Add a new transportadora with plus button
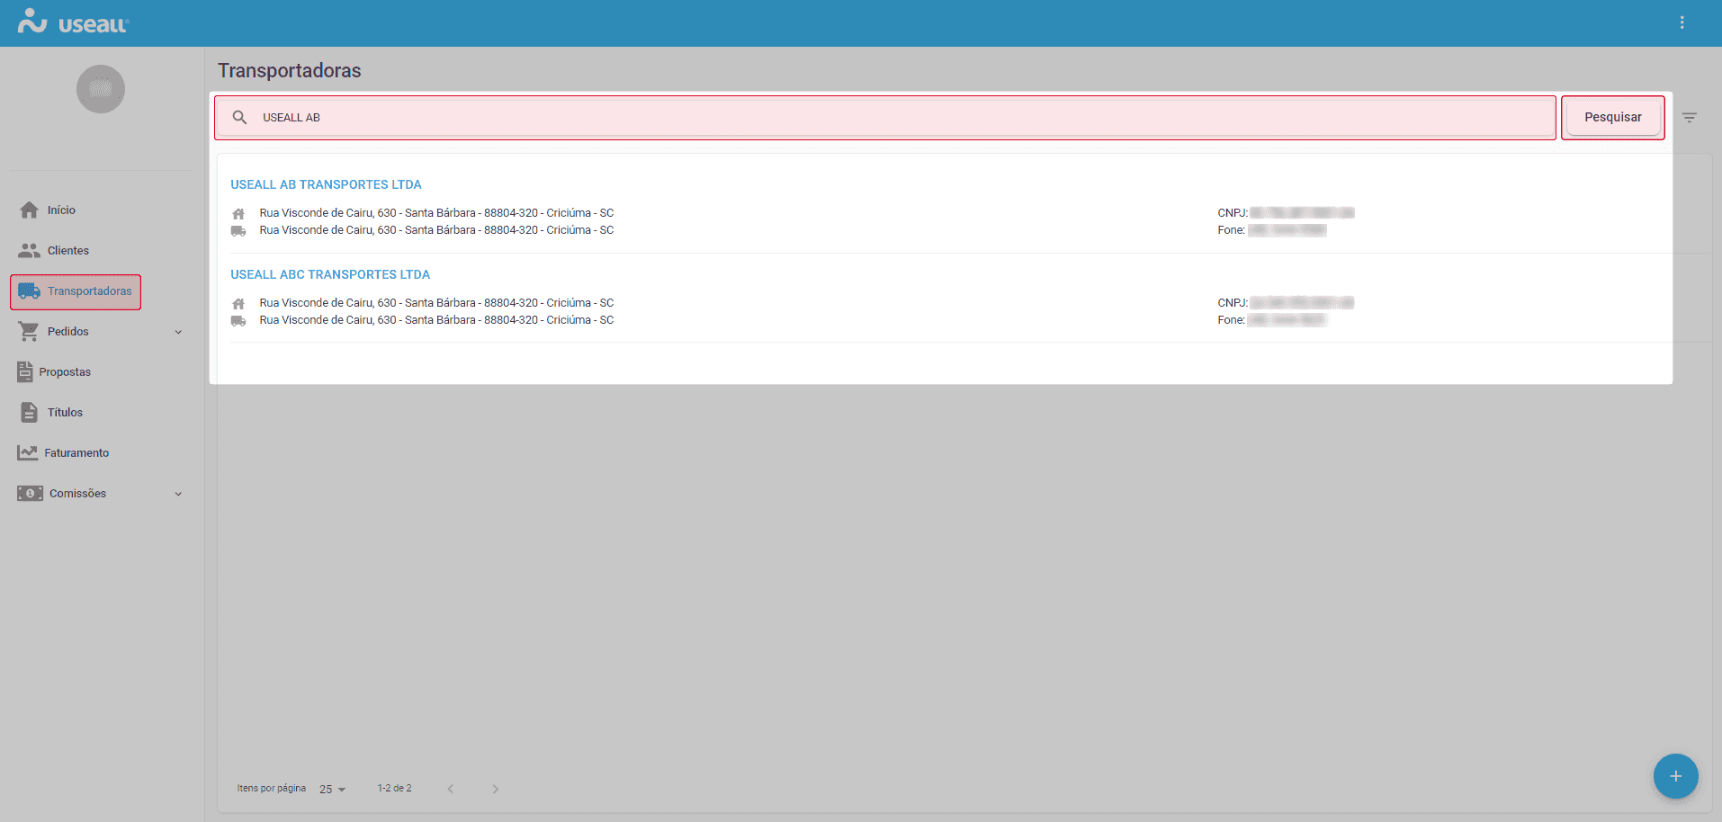The image size is (1722, 822). coord(1675,776)
